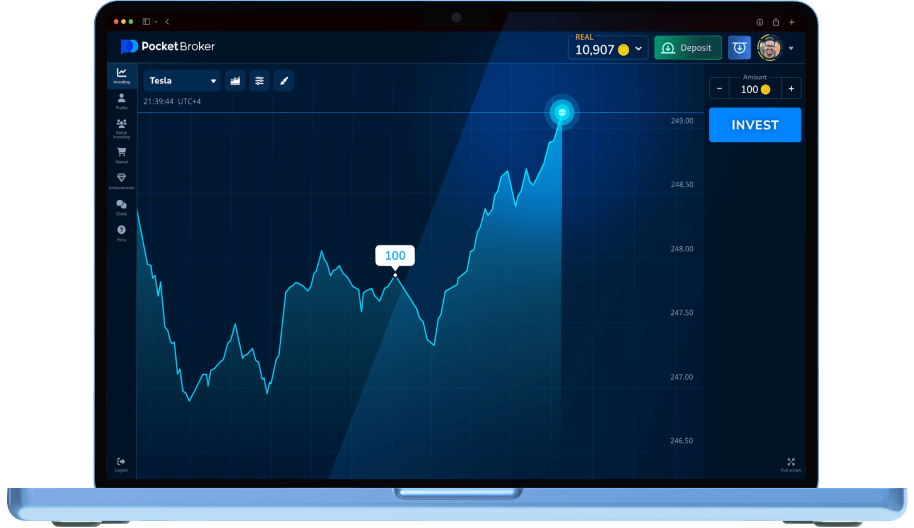Open Achievements diamond icon

click(121, 180)
